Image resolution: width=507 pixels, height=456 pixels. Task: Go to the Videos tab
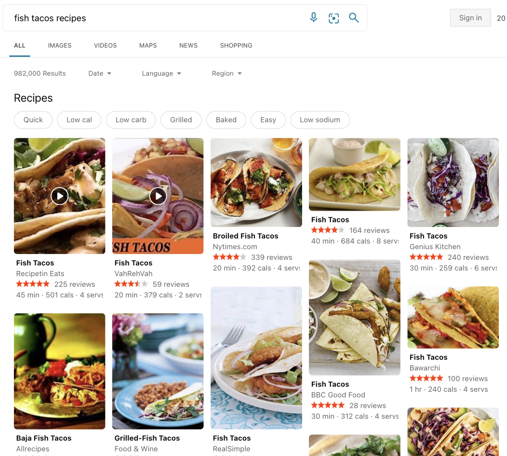tap(106, 45)
